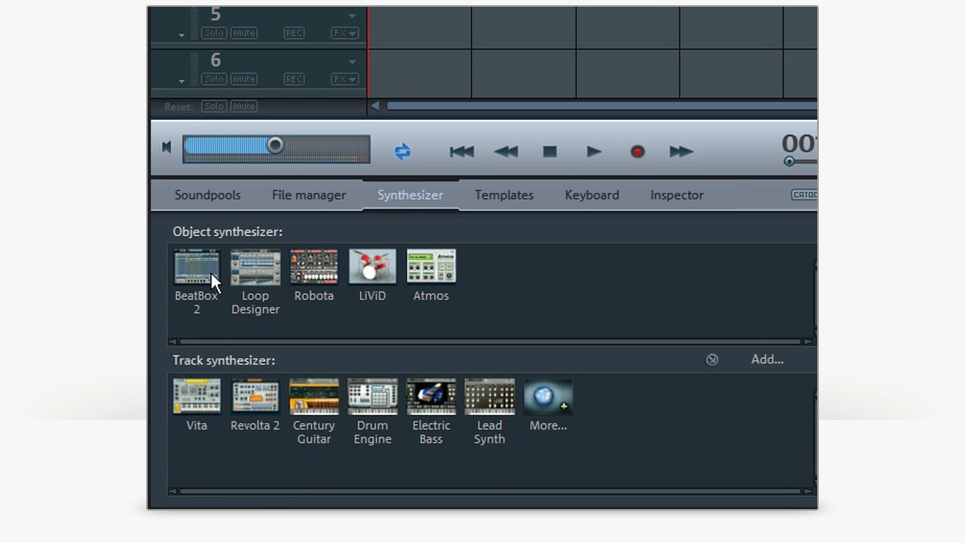Click the time display counter
Screen dimensions: 965x543
click(799, 143)
